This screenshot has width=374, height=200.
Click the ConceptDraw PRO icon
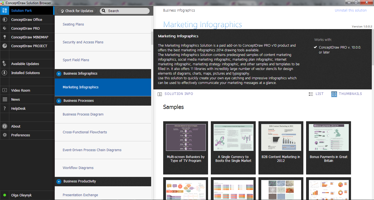point(4,29)
